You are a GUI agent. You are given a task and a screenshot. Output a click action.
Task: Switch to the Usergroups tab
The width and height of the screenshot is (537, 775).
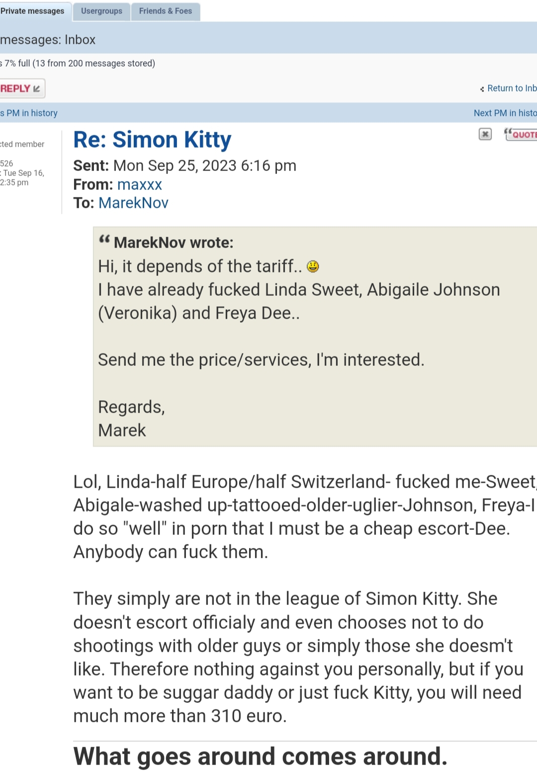click(101, 11)
